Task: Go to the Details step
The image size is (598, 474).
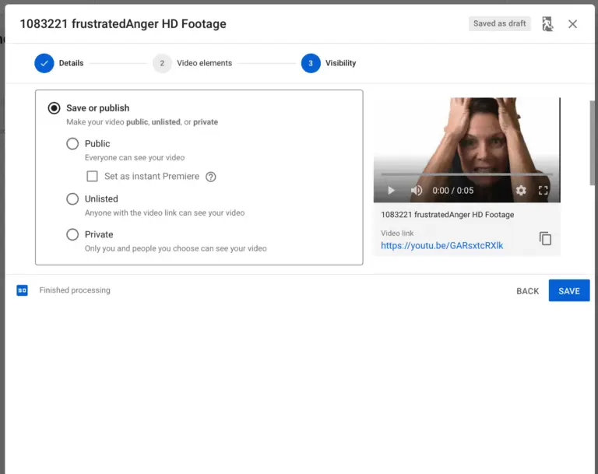Action: (44, 63)
